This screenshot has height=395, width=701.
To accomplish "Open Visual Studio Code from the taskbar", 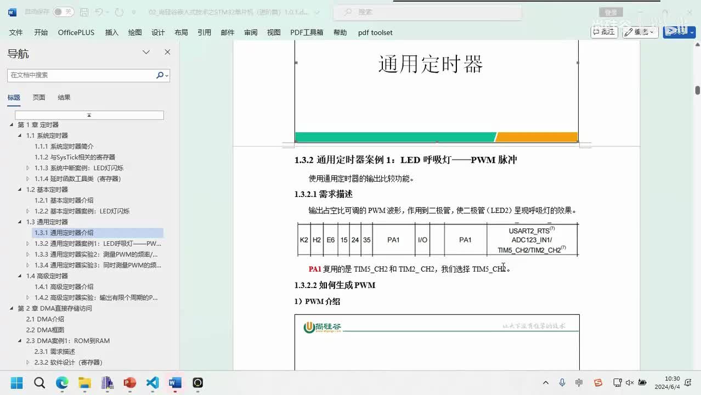I will pos(152,382).
